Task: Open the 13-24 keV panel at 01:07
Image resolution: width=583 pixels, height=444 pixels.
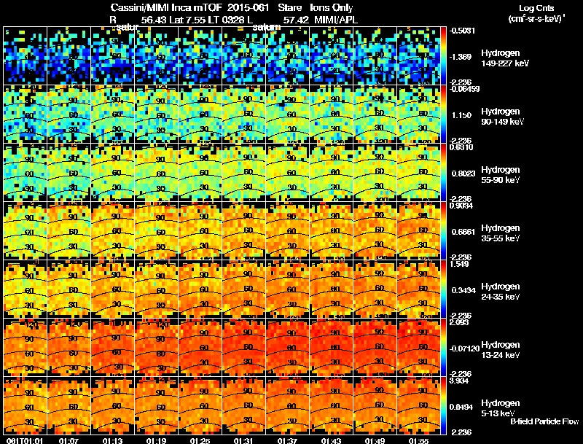Action: (69, 348)
